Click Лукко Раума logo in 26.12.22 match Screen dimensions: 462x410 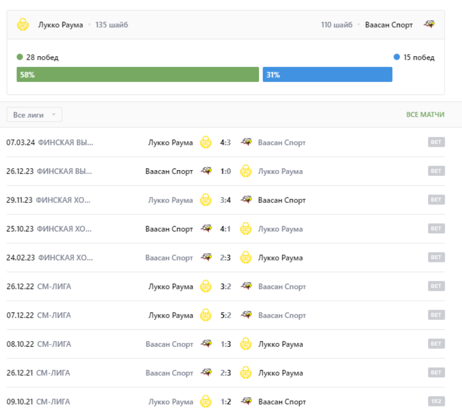pyautogui.click(x=205, y=286)
